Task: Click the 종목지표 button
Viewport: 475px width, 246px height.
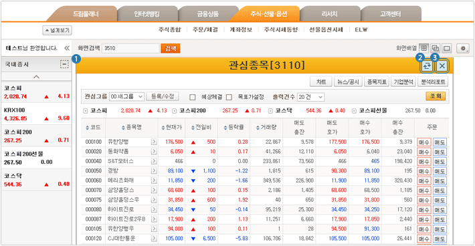Action: point(377,82)
